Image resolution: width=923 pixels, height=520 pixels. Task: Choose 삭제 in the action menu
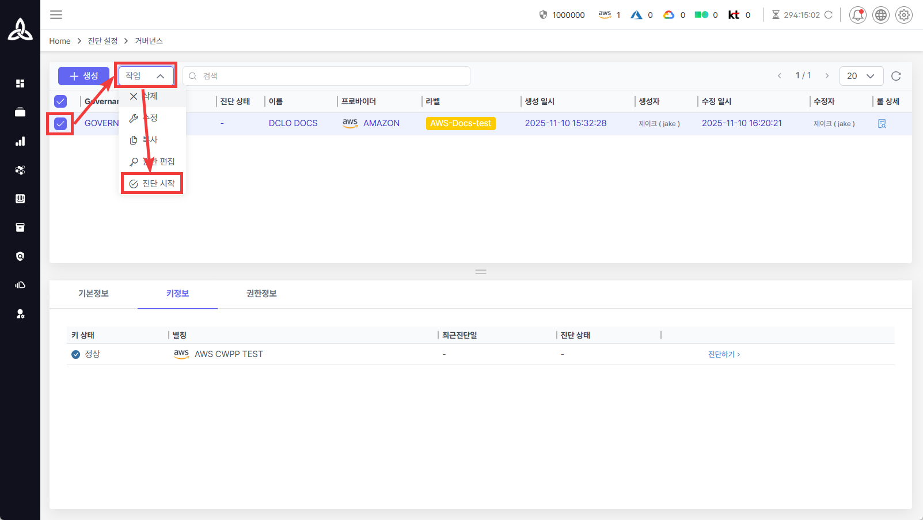tap(150, 96)
